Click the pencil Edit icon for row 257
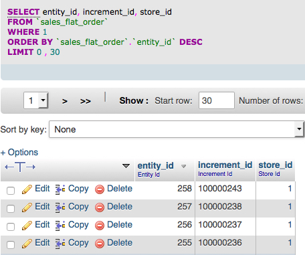The image size is (305, 255). point(27,207)
